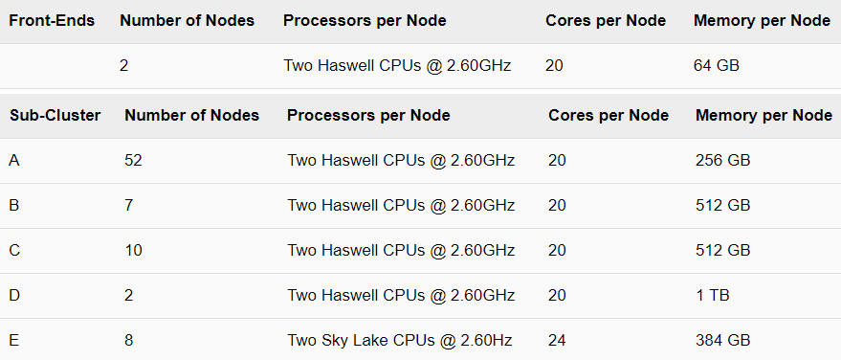Viewport: 841px width, 360px height.
Task: Select the 7 nodes cell in row B
Action: tap(129, 206)
